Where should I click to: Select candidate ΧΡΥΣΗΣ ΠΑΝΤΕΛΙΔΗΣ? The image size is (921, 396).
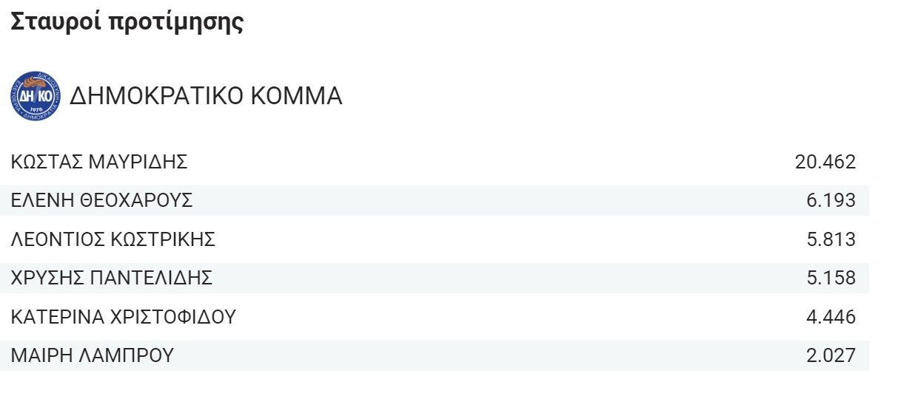pos(111,278)
